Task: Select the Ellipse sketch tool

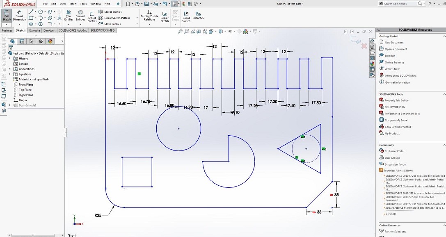Action: [50, 18]
